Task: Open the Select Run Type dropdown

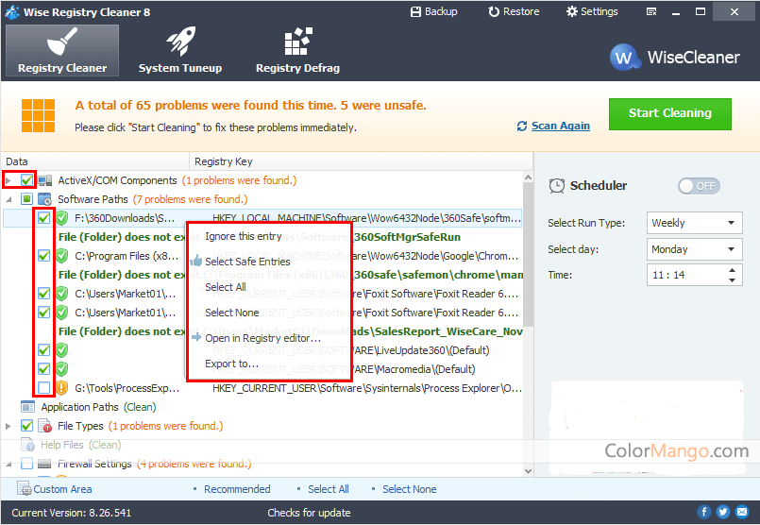Action: click(x=695, y=223)
